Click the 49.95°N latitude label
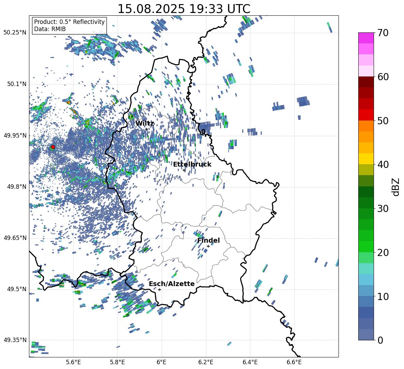This screenshot has height=369, width=404. click(15, 136)
